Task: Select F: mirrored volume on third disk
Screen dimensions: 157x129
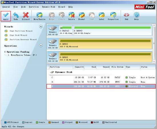Action: pyautogui.click(x=106, y=57)
